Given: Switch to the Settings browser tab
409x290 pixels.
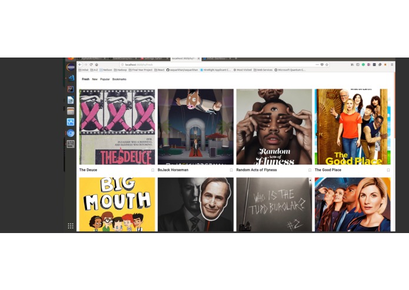Looking at the screenshot, I should coord(154,59).
